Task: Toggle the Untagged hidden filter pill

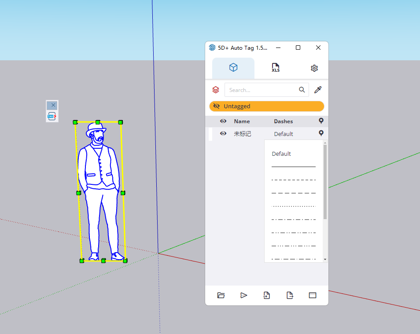Action: (x=266, y=106)
